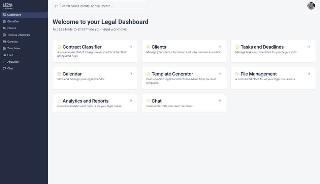
Task: Open the Analytics and Reports card title
Action: [85, 101]
